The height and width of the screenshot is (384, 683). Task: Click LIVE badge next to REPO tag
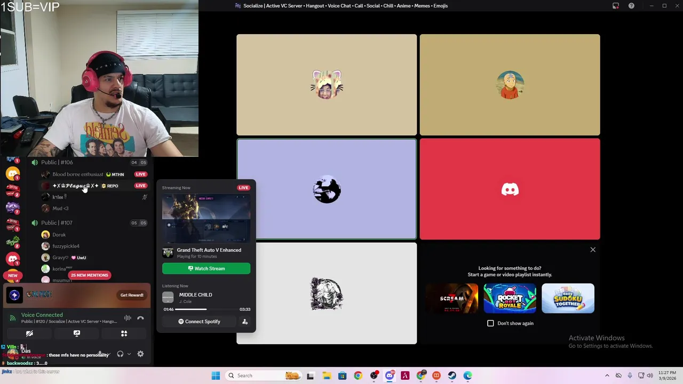pyautogui.click(x=140, y=186)
